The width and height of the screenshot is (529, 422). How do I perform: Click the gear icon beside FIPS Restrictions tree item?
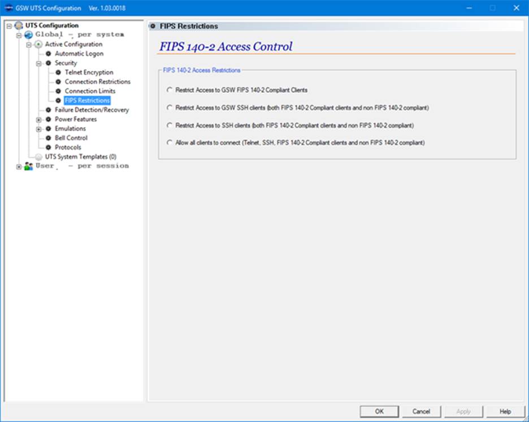58,101
